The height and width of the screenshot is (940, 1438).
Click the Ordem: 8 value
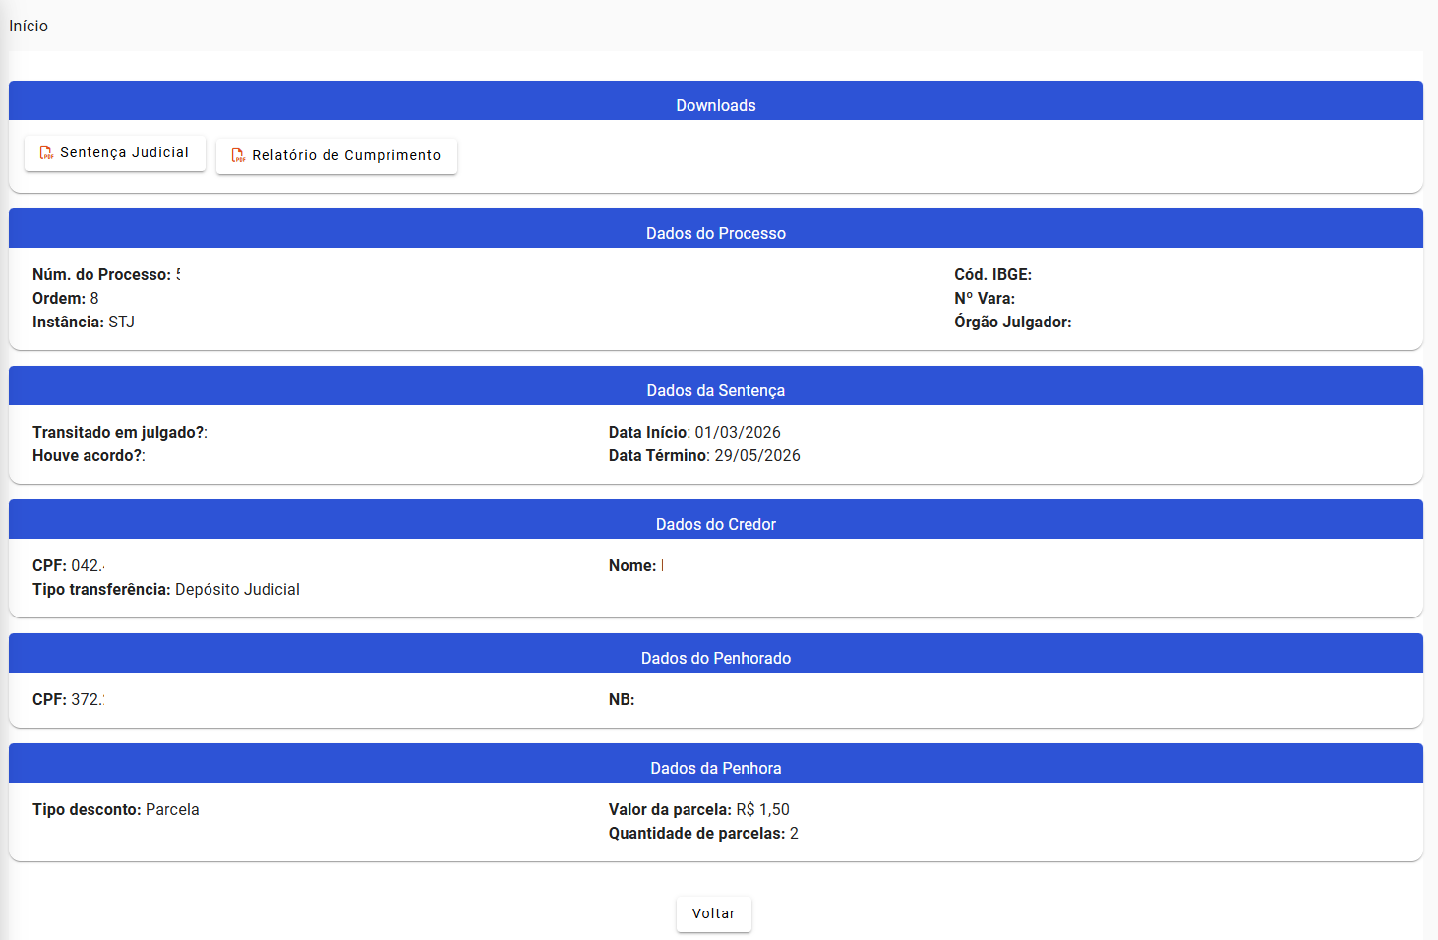pyautogui.click(x=66, y=298)
